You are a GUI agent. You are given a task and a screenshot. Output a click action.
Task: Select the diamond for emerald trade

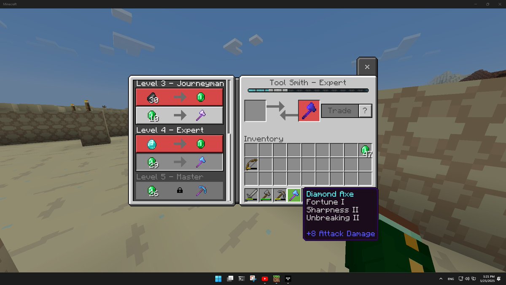[x=179, y=144]
